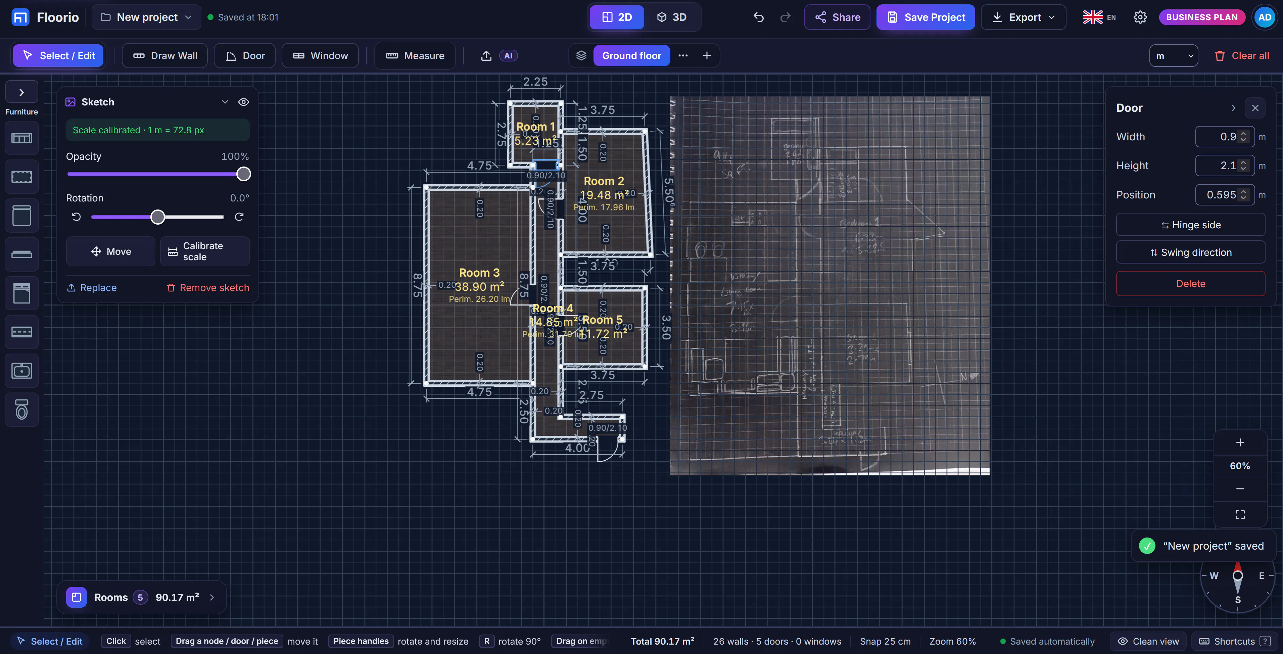Zoom out with the minus button
1283x654 pixels.
click(x=1240, y=488)
